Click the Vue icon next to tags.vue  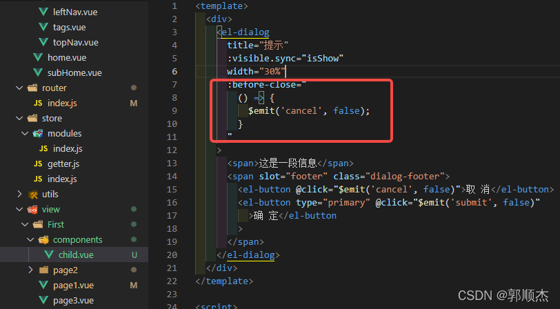click(44, 28)
